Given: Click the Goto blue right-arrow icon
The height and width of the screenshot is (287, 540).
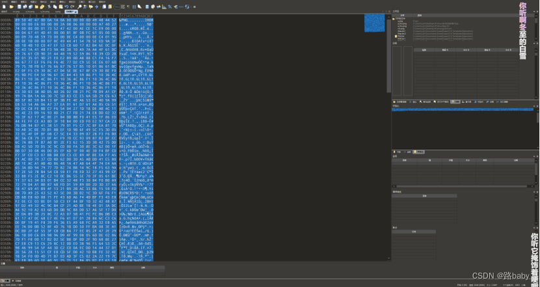Looking at the screenshot, I should coord(96,7).
